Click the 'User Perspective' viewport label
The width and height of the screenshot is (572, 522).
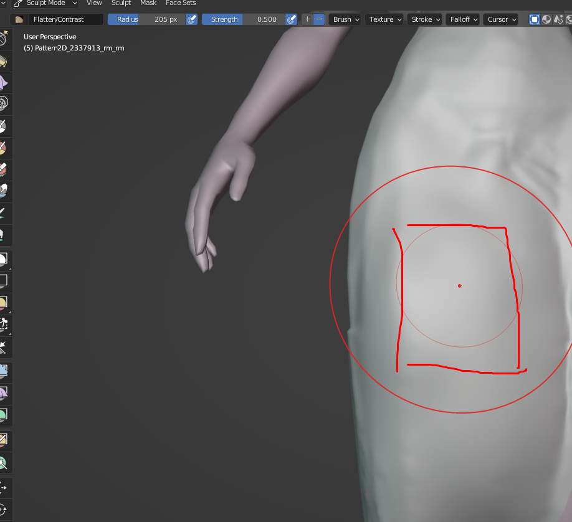point(50,37)
